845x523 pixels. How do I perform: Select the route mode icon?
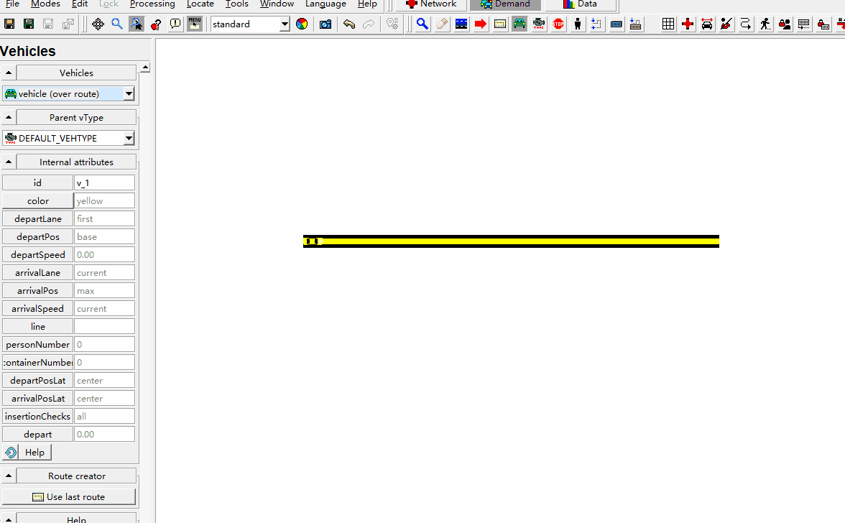[500, 24]
